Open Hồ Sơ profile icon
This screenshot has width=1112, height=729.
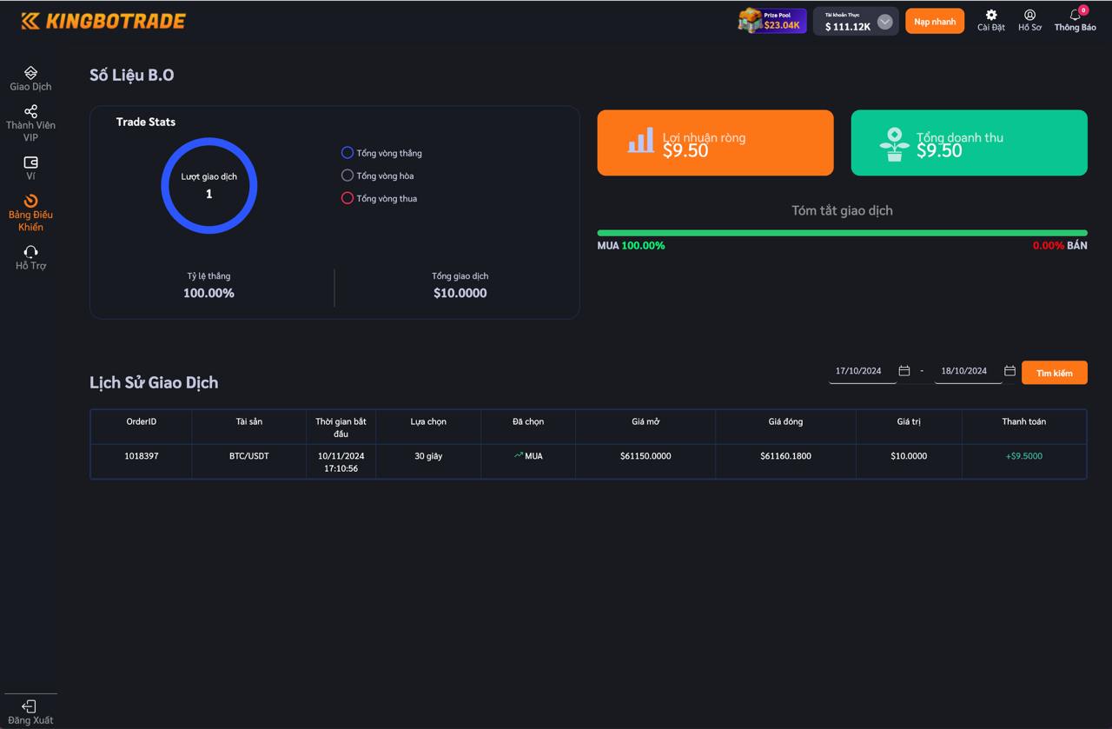(x=1029, y=15)
